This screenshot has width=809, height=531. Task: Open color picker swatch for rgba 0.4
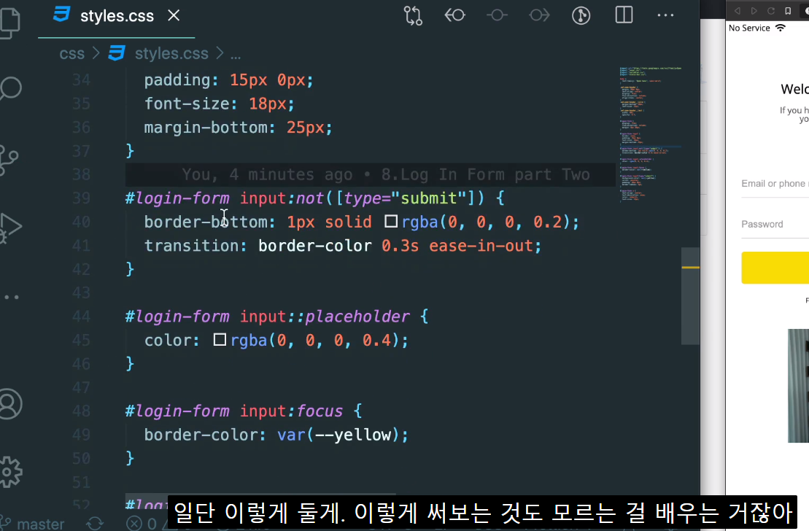[x=220, y=340]
